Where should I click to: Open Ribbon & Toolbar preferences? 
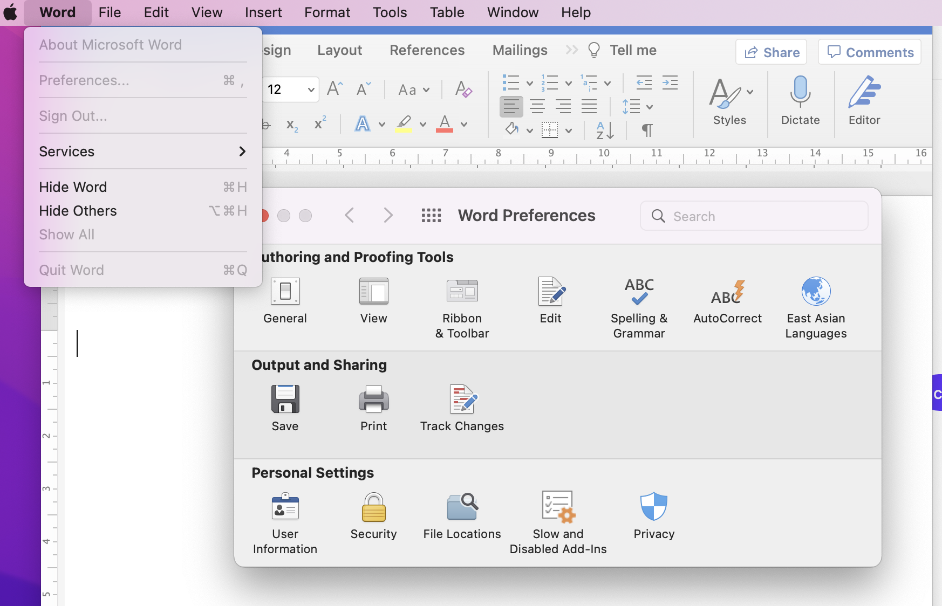click(x=462, y=309)
